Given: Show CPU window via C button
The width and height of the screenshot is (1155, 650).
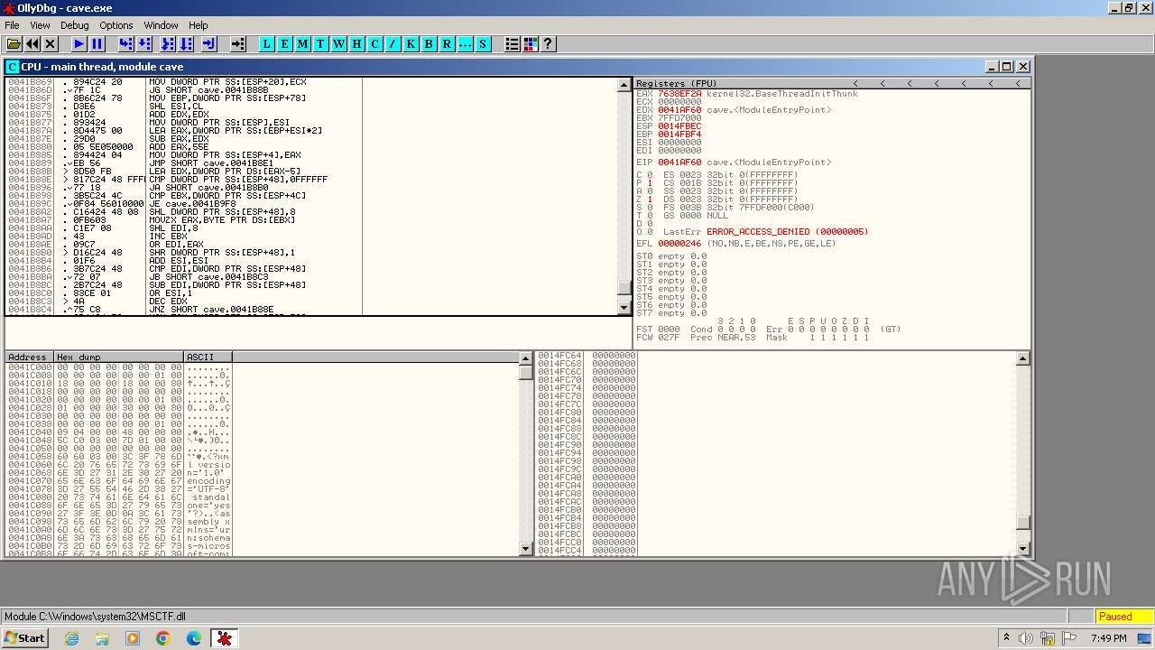Looking at the screenshot, I should pyautogui.click(x=374, y=43).
